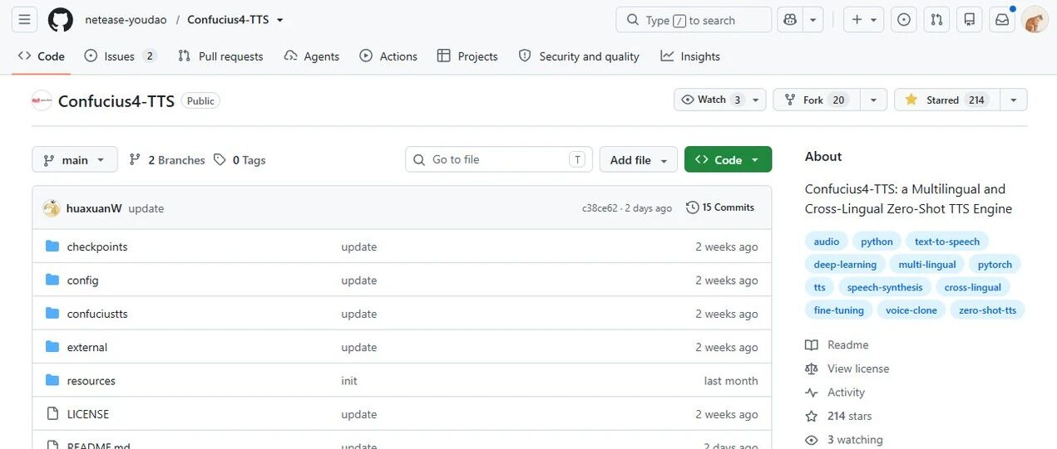
Task: Open netease-youdao owner link
Action: click(x=124, y=20)
